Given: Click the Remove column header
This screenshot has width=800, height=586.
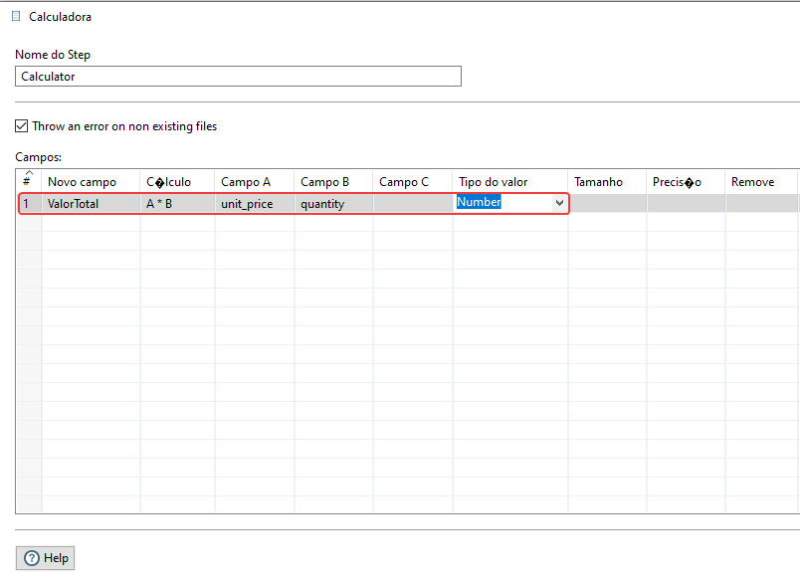Looking at the screenshot, I should pyautogui.click(x=761, y=181).
